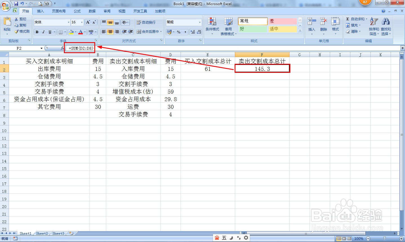Apply right text alignment
405x242 pixels.
tap(117, 32)
